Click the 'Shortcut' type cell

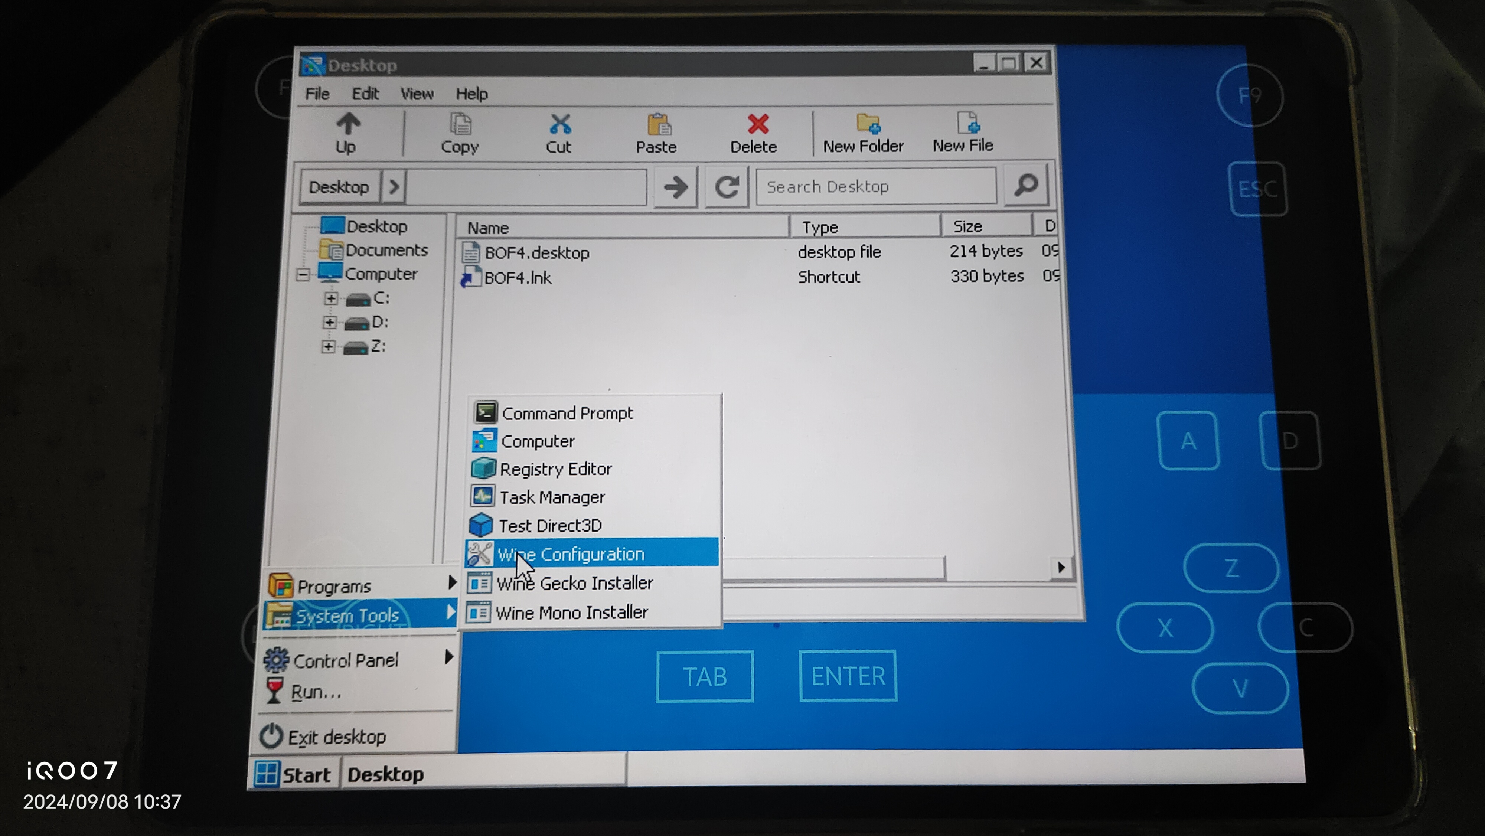[x=829, y=277]
